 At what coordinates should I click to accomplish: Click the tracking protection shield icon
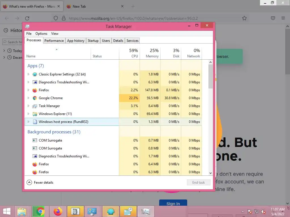[56, 18]
